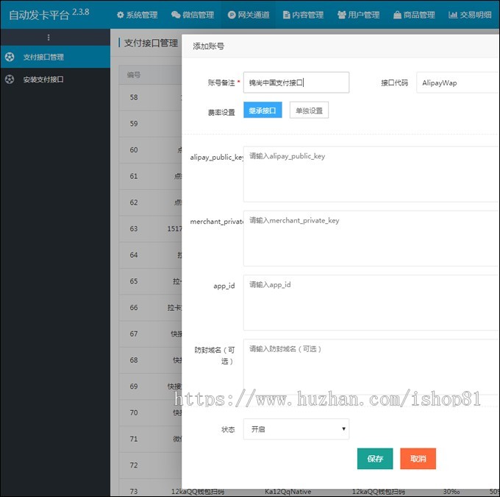
Task: Click the icon beside 安装支付接口 in the sidebar
Action: (x=10, y=80)
